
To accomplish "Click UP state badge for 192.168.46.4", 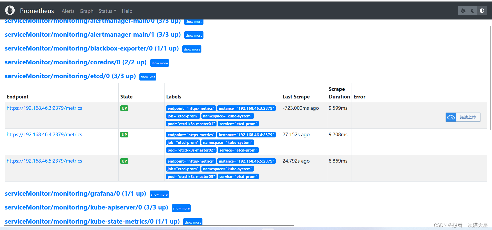I will (x=124, y=135).
